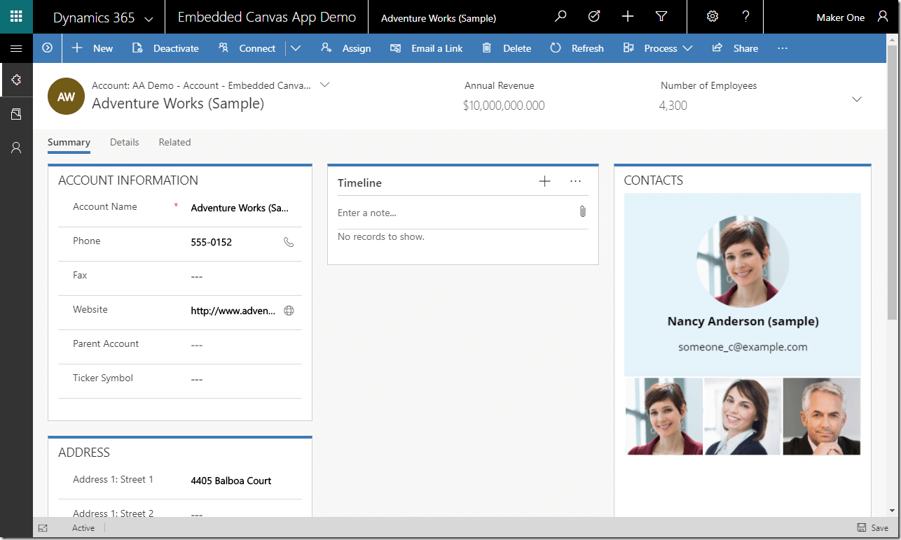
Task: Open the filter funnel icon
Action: coord(661,15)
